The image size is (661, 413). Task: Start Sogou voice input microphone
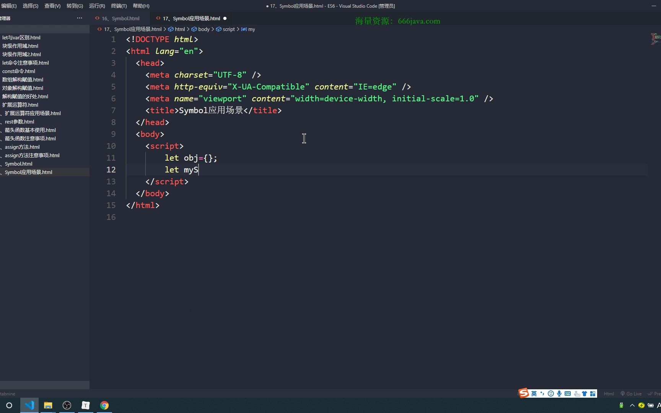[559, 393]
